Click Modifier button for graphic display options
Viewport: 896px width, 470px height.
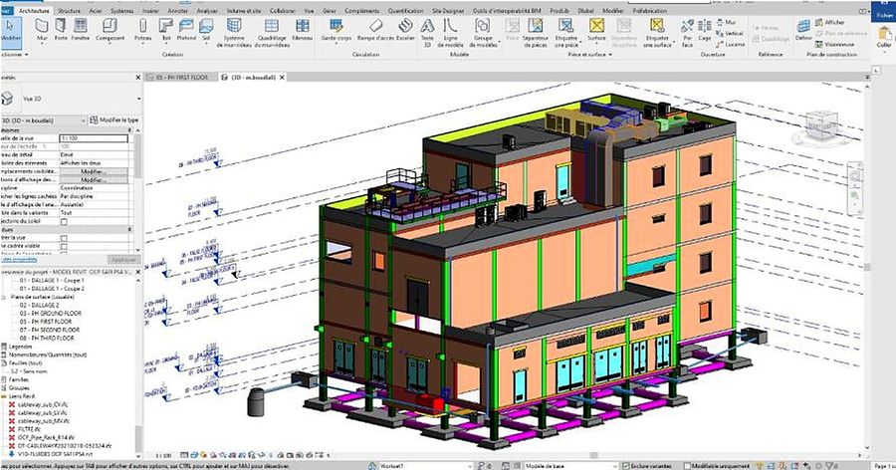pyautogui.click(x=94, y=180)
